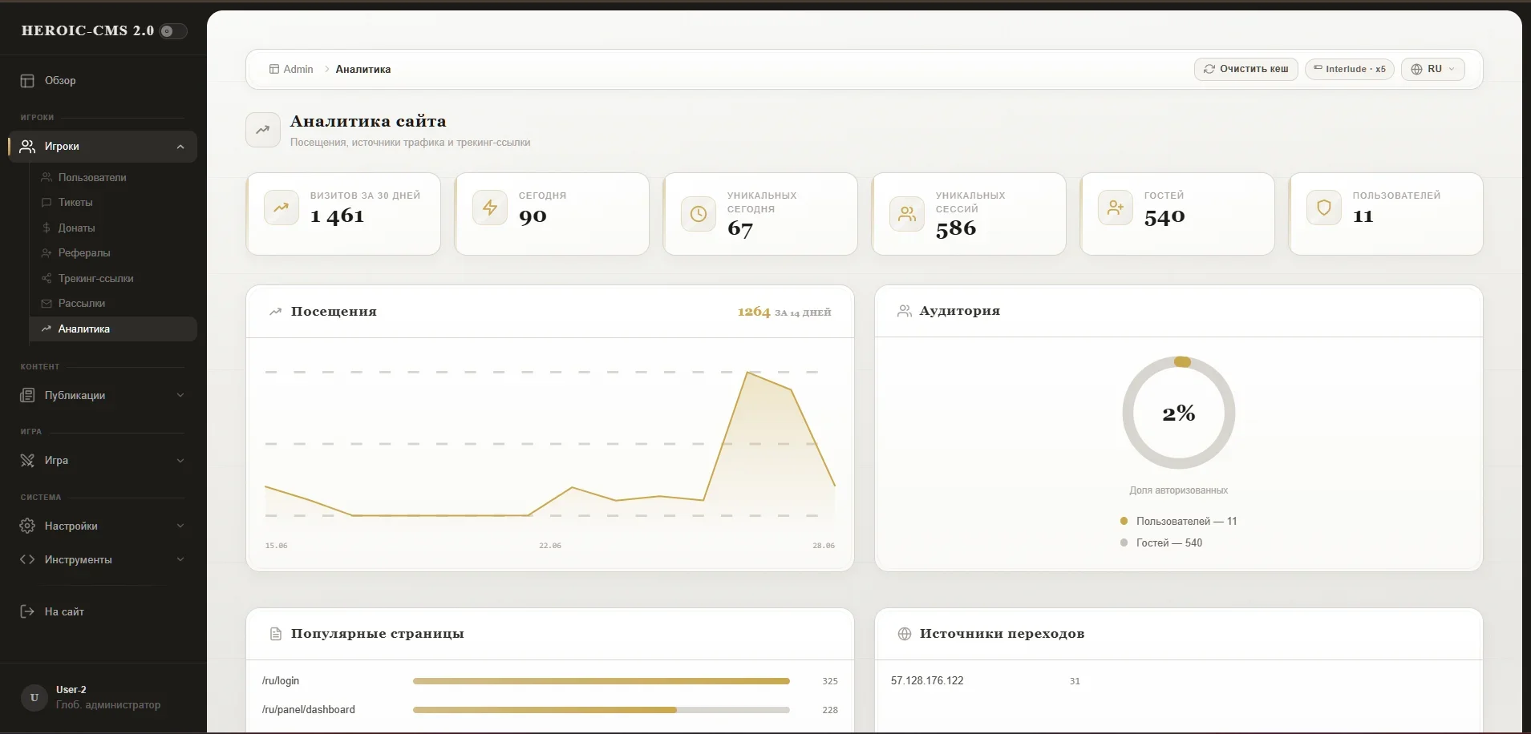
Task: Click the Тикеты chat bubble icon
Action: 47,203
